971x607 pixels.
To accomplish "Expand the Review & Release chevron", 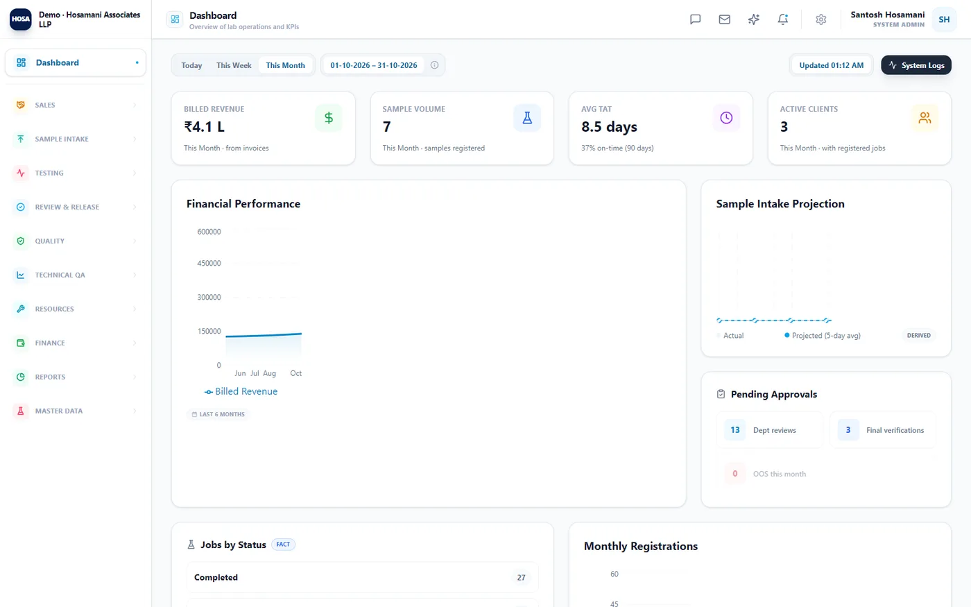I will point(135,207).
